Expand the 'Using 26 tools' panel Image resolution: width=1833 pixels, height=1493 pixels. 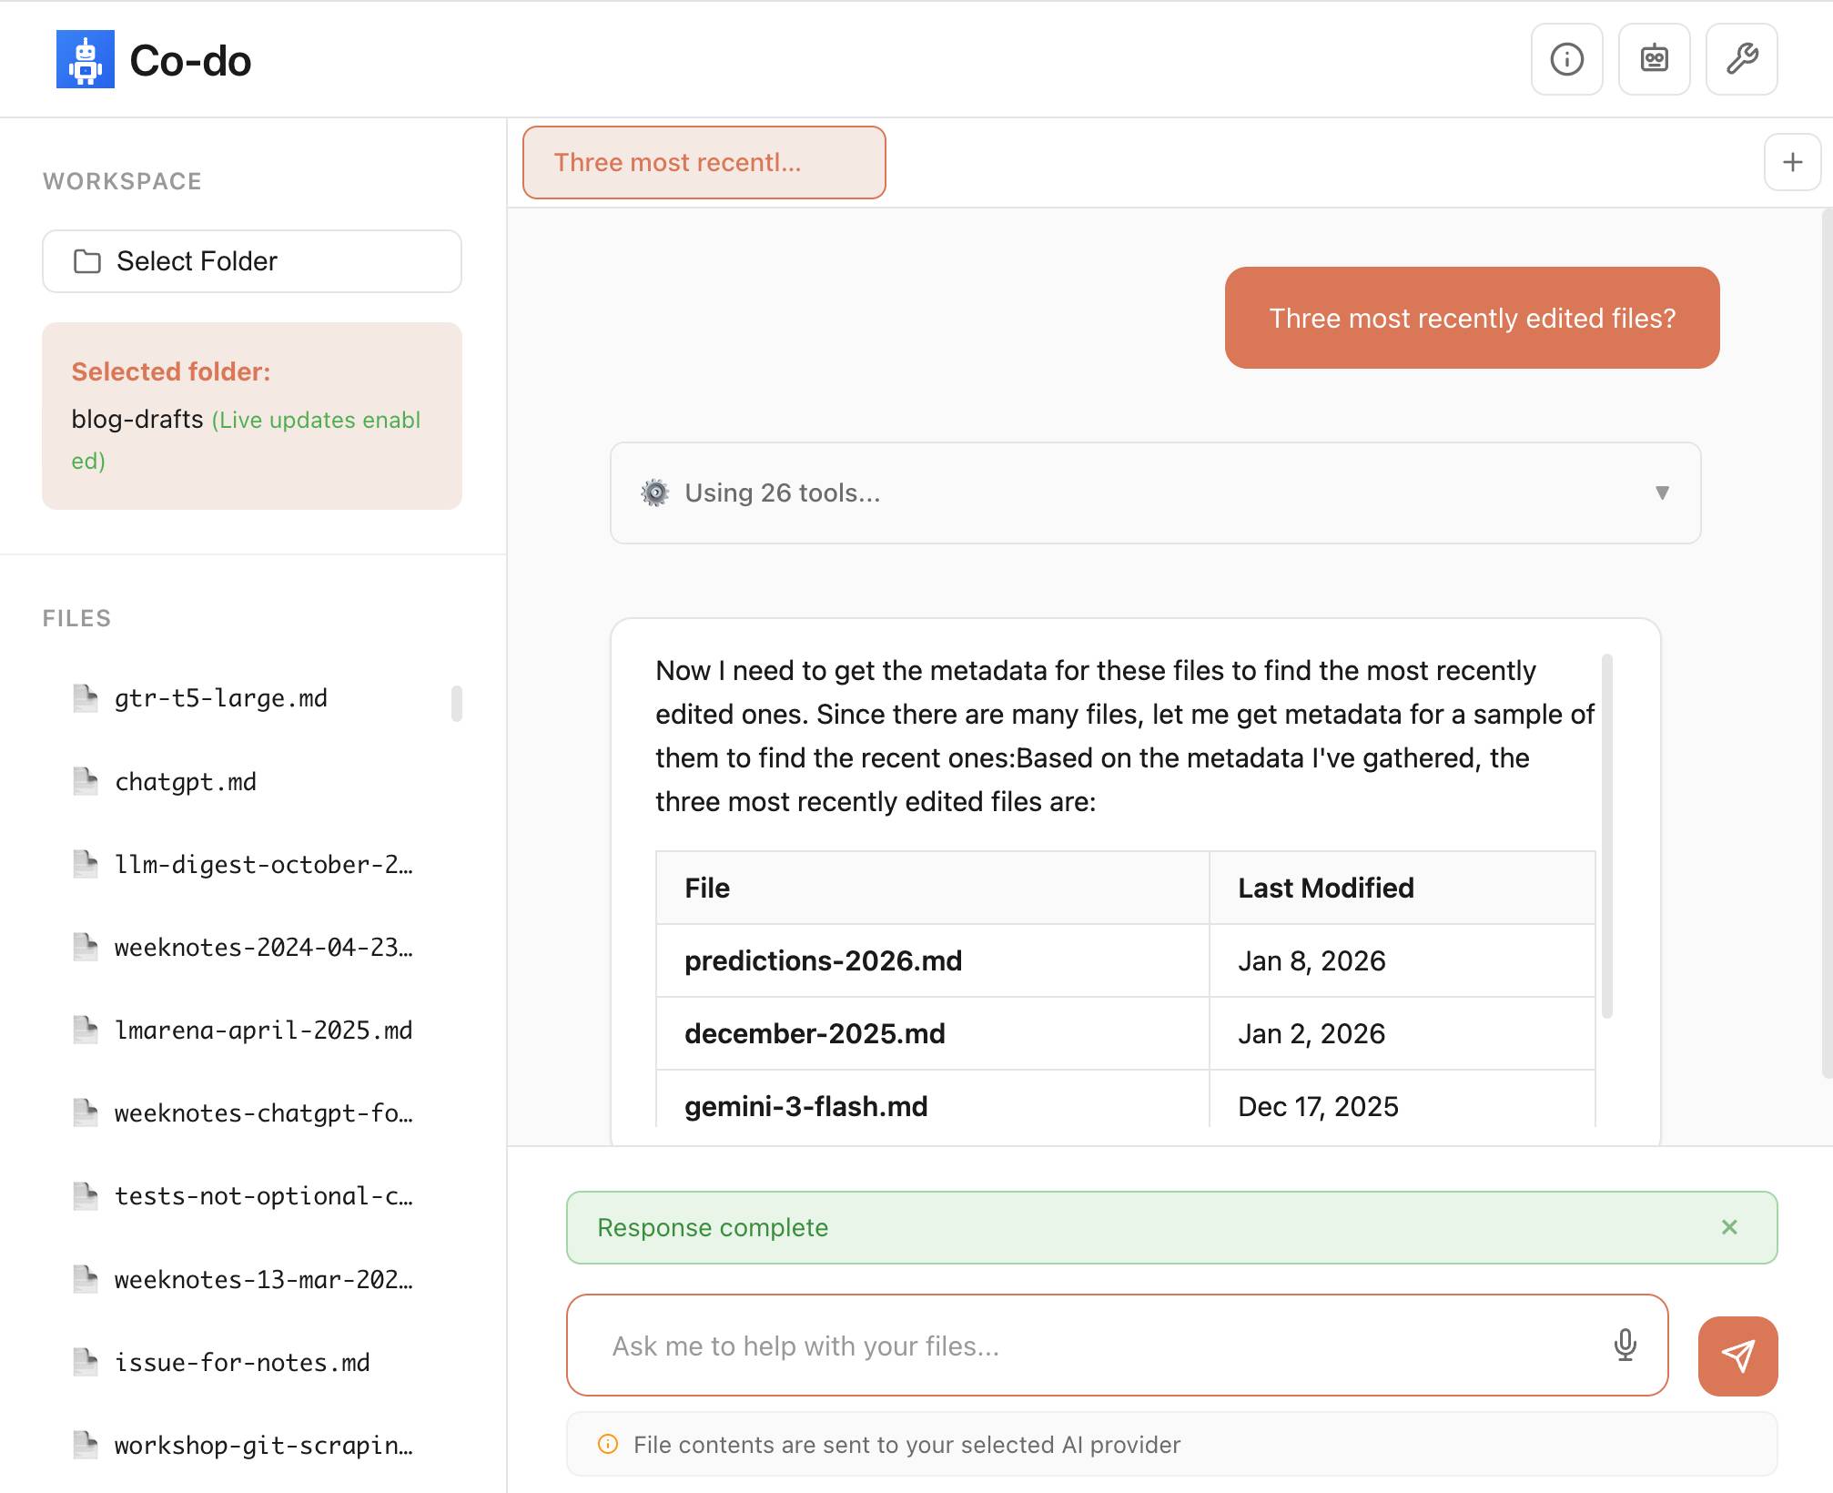1154,493
